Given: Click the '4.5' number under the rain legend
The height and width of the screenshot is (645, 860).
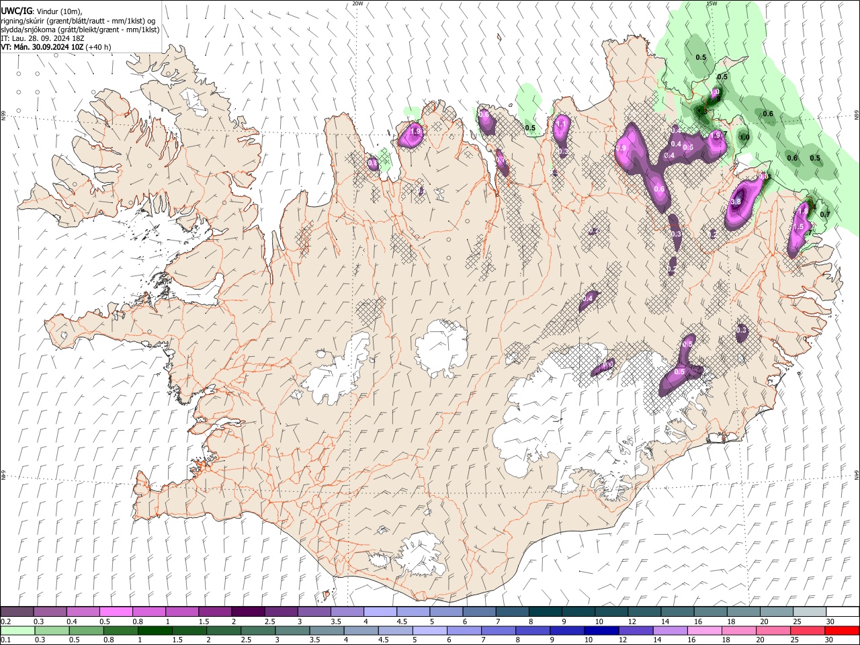Looking at the screenshot, I should point(384,640).
